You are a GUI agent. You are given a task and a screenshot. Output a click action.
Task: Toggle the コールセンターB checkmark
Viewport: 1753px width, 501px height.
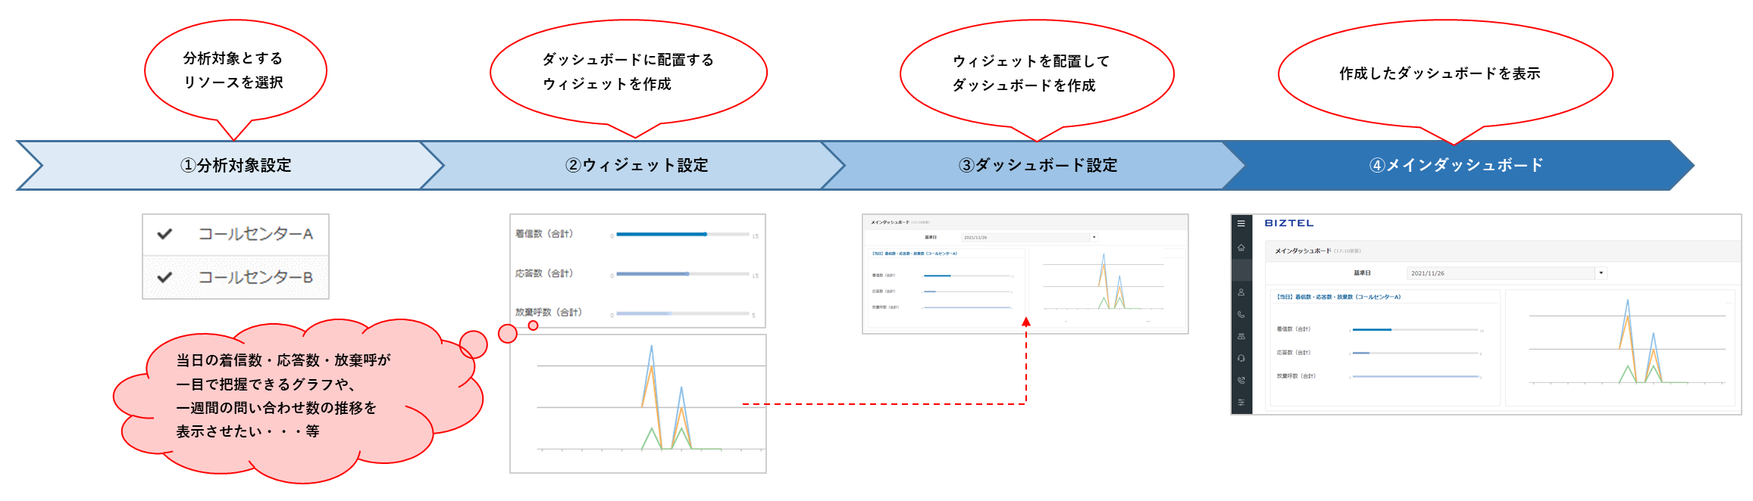[x=164, y=277]
